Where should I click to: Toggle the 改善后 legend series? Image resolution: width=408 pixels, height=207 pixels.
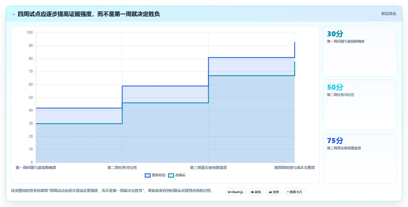[177, 175]
